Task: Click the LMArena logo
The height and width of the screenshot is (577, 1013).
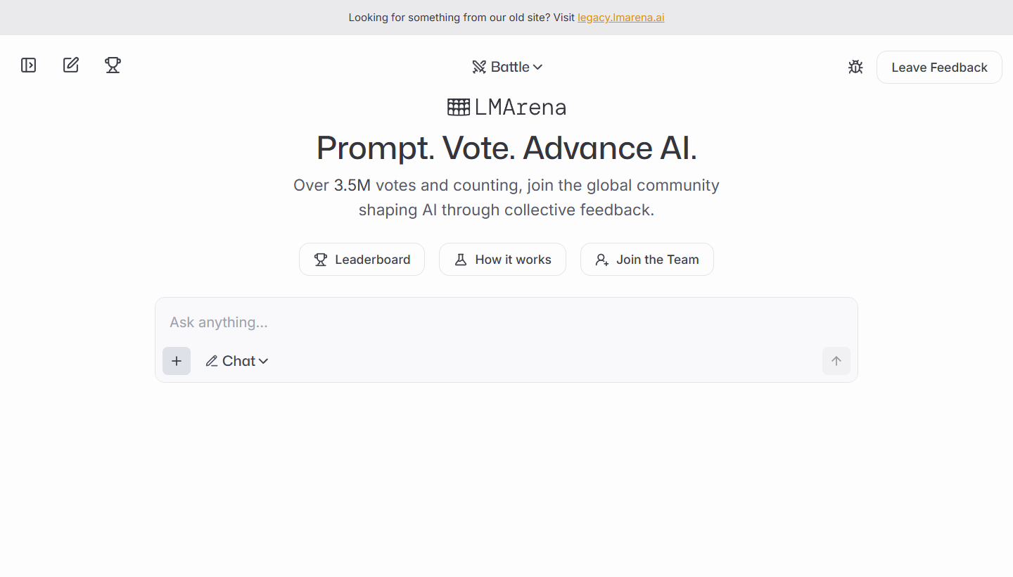Action: 507,107
